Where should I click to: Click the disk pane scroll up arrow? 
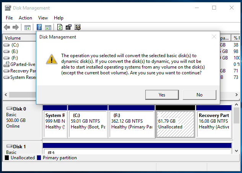[236, 104]
